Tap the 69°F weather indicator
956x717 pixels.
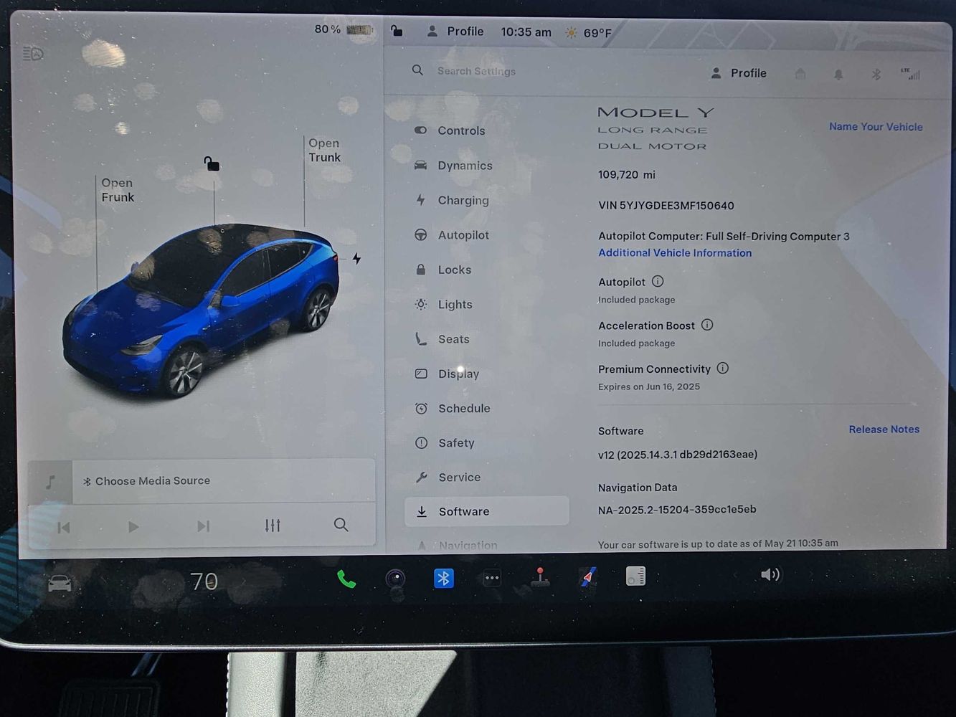coord(588,33)
